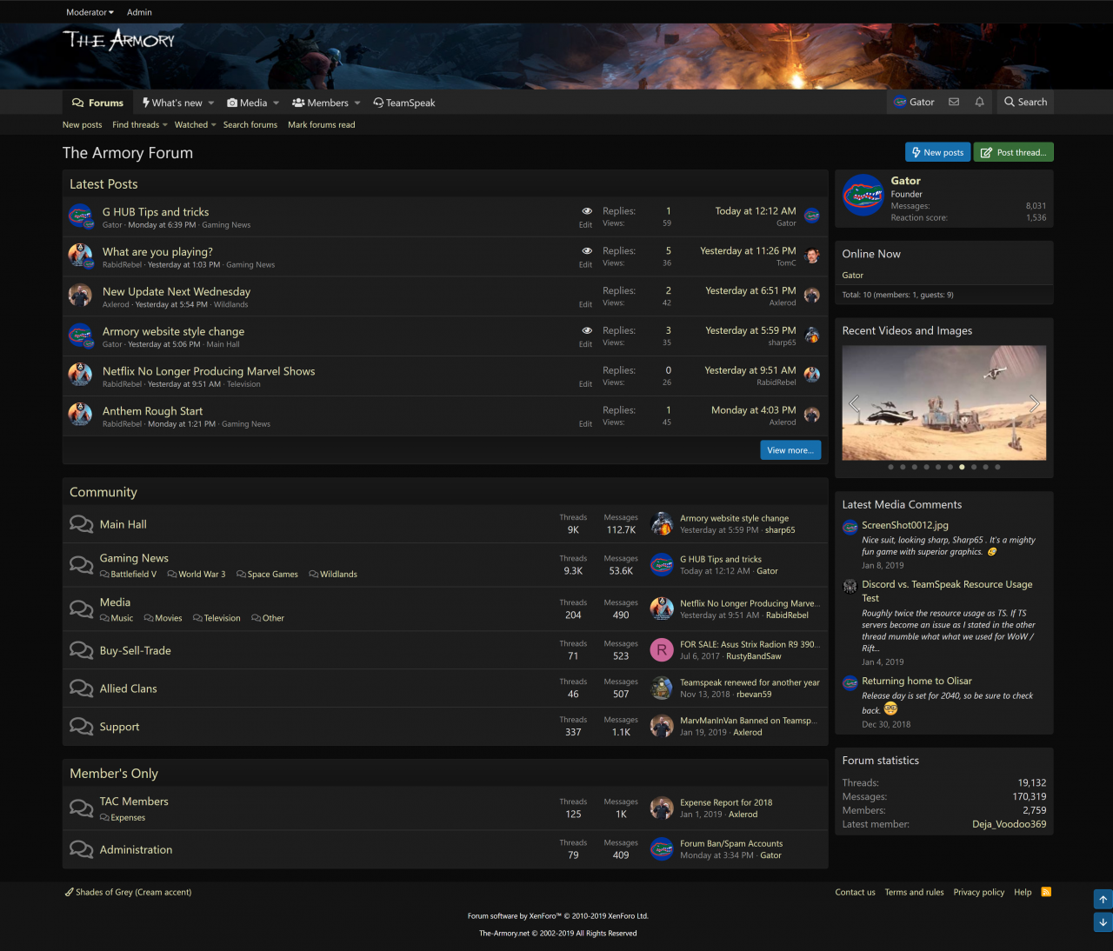Expand the Moderator dropdown menu
Screen dimensions: 1113x951
[90, 12]
